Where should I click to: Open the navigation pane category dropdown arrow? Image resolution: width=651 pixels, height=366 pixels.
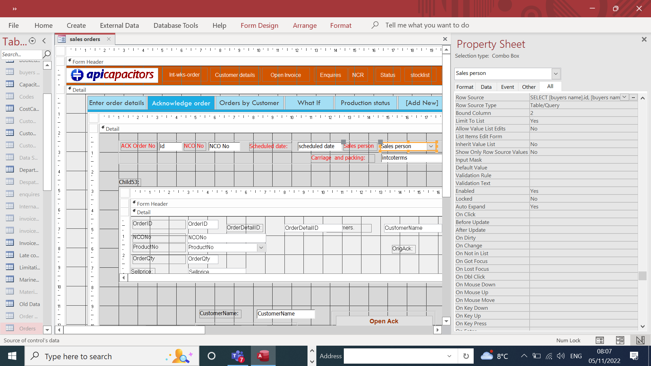[32, 41]
